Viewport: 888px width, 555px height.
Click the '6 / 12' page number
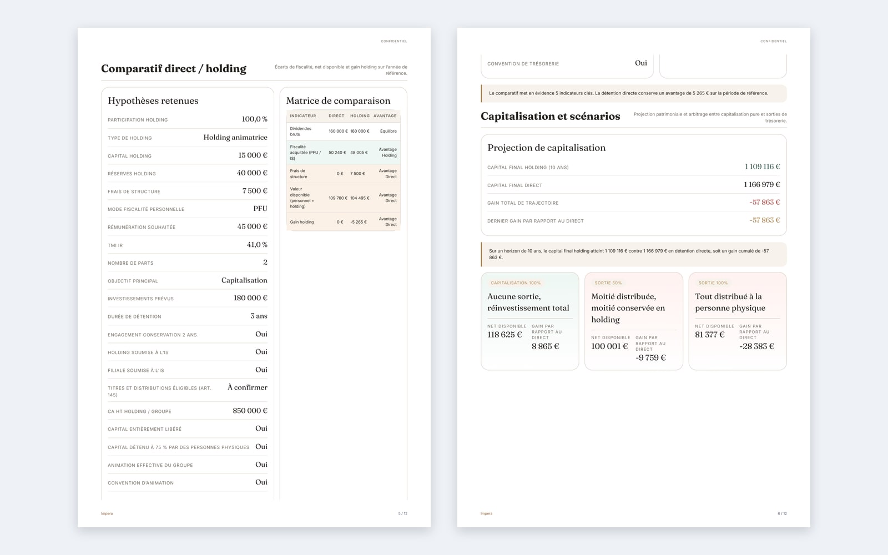(x=782, y=513)
